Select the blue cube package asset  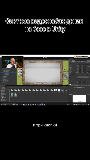62,90
